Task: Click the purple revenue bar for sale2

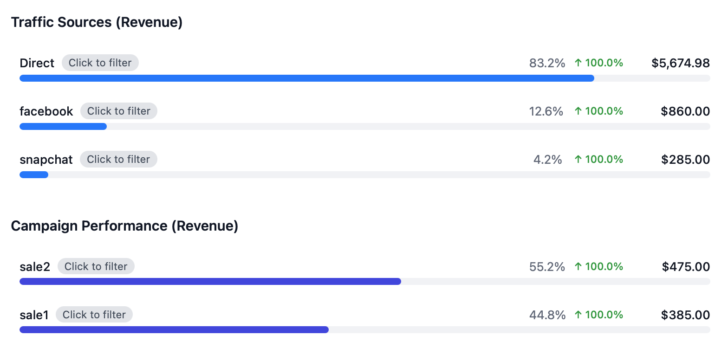Action: coord(209,281)
